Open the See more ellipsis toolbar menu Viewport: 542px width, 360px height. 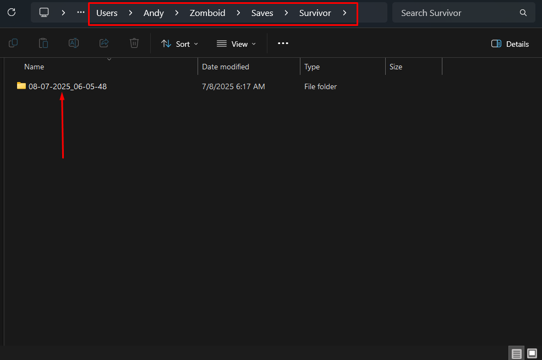[x=283, y=43]
